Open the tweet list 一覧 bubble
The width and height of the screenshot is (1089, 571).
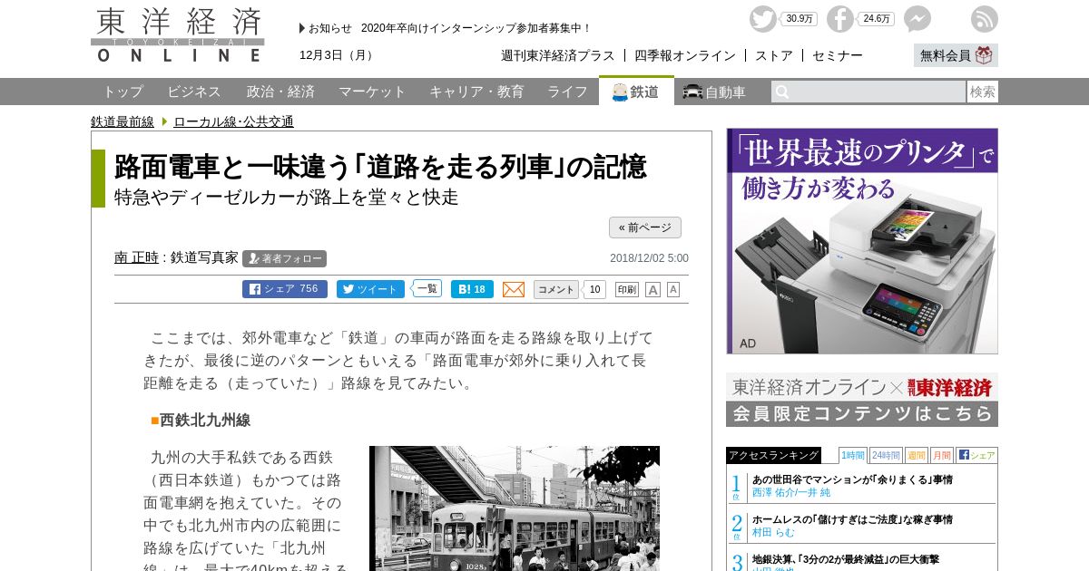(x=427, y=289)
